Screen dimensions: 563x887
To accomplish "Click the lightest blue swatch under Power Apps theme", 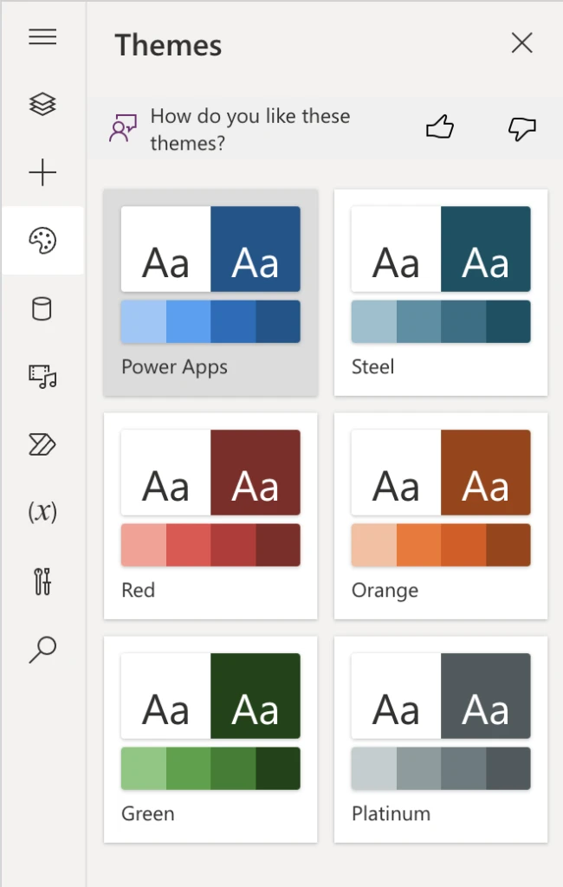I will (146, 320).
